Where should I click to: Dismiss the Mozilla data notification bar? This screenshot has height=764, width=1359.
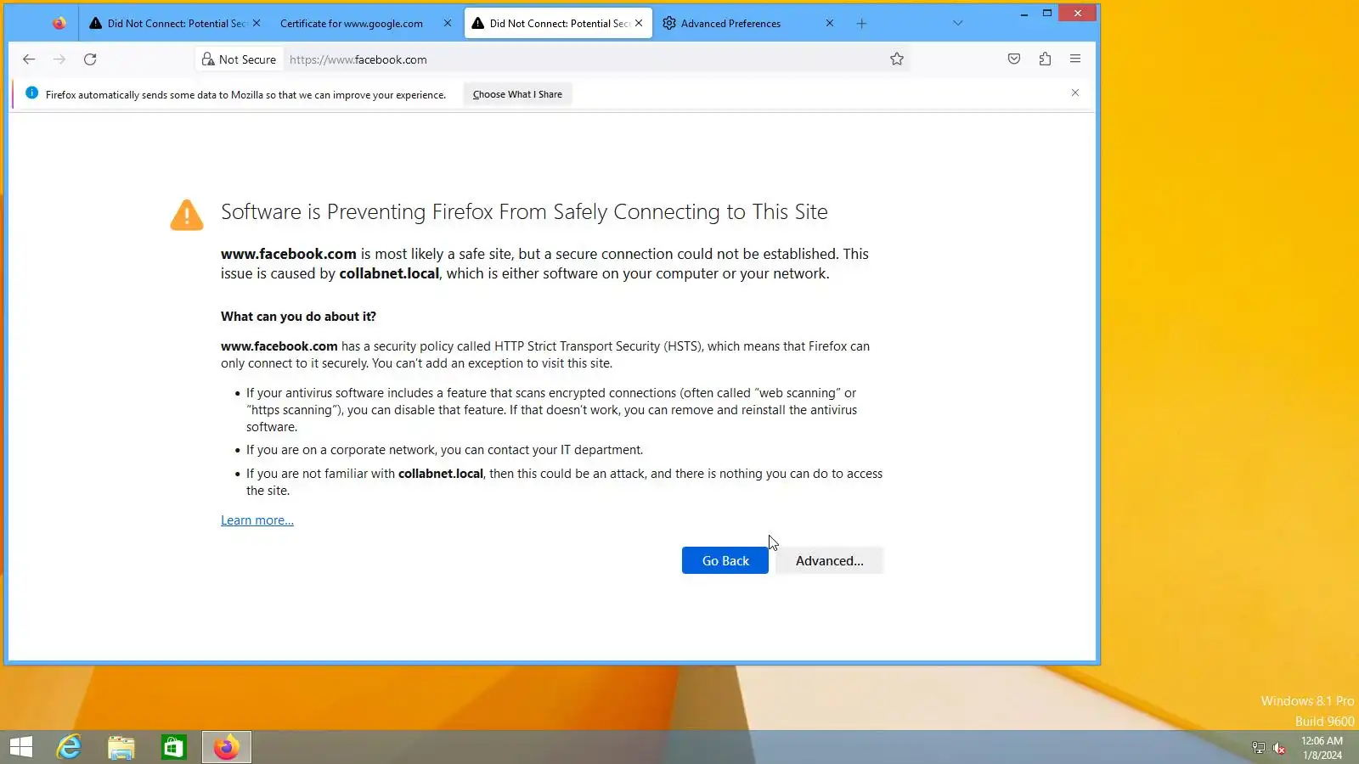1075,93
